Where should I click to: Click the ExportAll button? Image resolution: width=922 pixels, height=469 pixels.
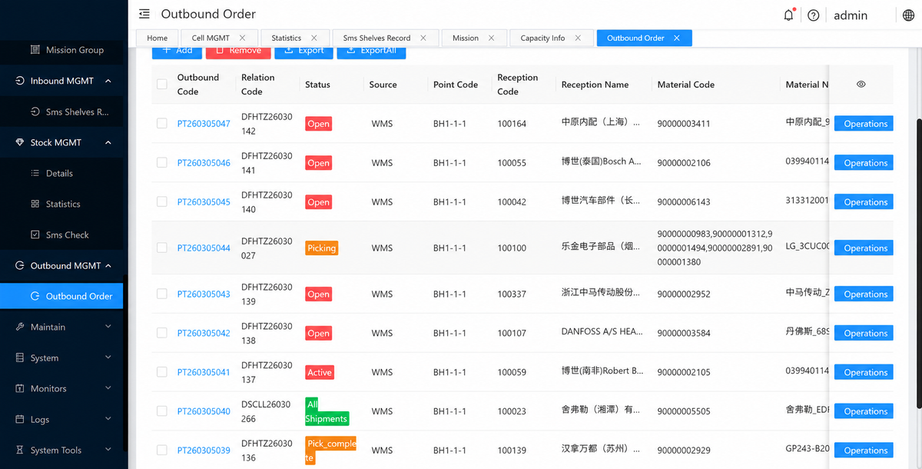[371, 52]
